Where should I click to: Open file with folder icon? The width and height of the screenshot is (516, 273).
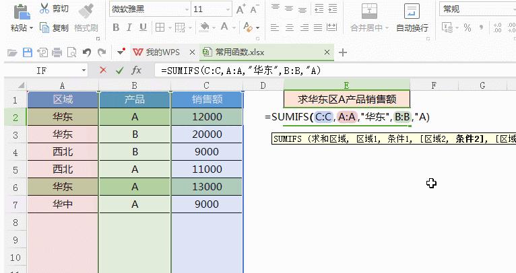(x=12, y=52)
